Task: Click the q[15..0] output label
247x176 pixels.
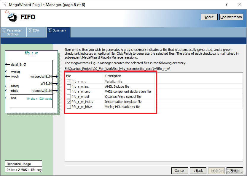Action: coord(46,84)
